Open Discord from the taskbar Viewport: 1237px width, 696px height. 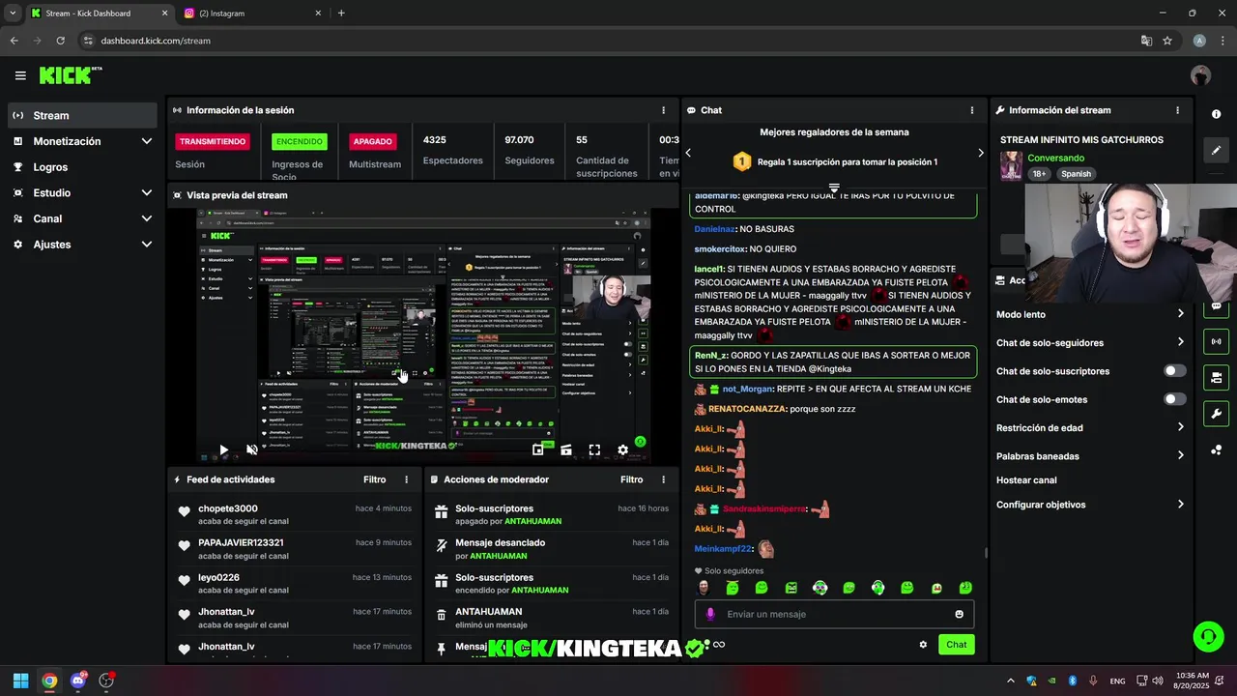pos(78,681)
